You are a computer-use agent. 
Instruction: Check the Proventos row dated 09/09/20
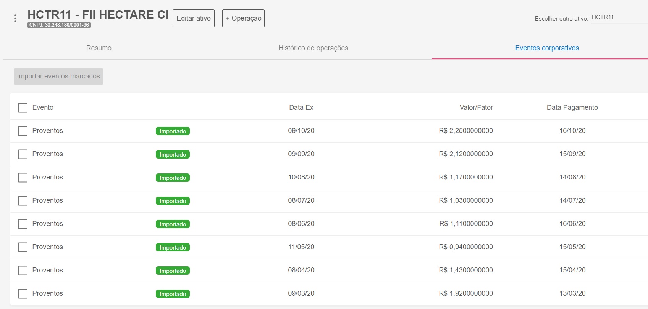click(x=23, y=154)
